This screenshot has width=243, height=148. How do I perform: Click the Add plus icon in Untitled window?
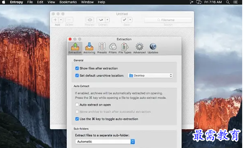(55, 20)
